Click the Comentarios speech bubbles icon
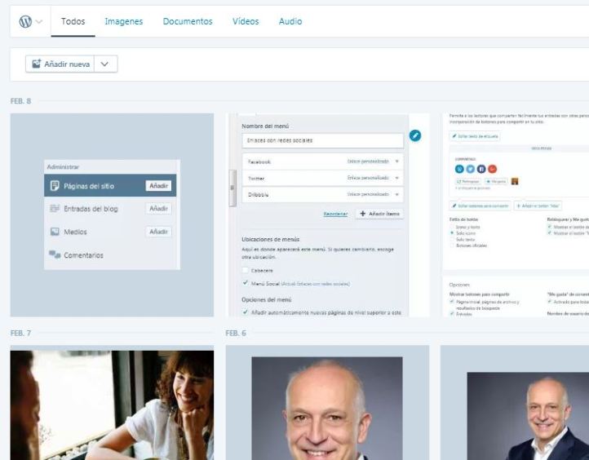This screenshot has height=460, width=589. tap(55, 254)
